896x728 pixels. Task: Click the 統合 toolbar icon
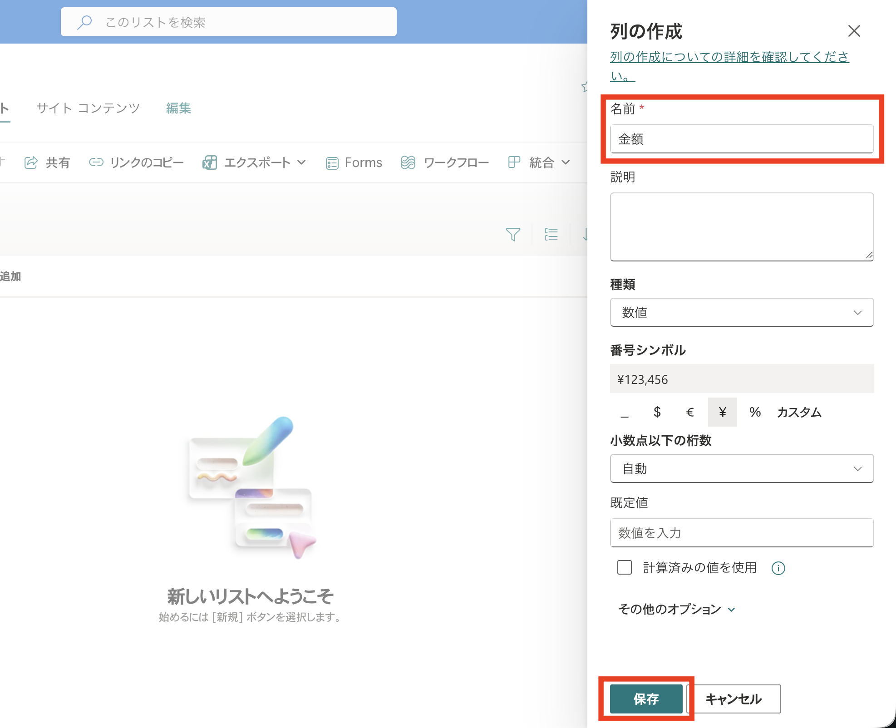[514, 162]
